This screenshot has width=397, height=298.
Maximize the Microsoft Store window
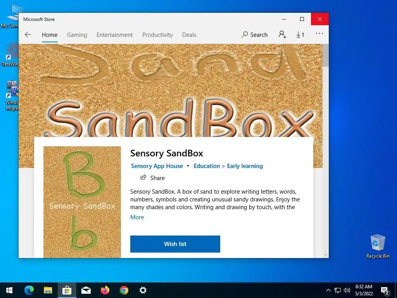click(302, 19)
